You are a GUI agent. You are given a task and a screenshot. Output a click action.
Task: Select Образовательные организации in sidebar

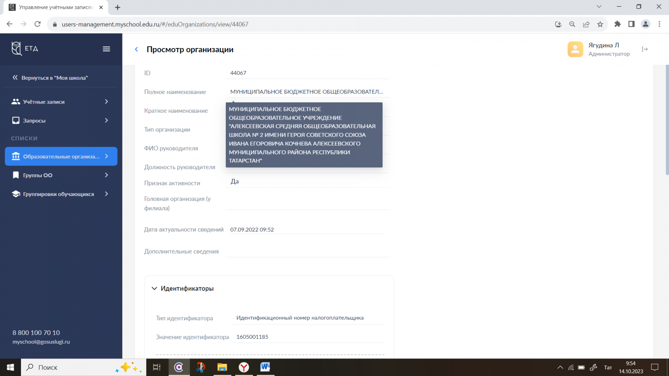coord(61,156)
